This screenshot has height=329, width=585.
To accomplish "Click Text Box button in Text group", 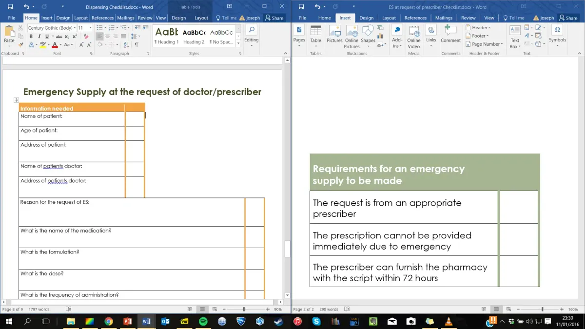I will tap(515, 37).
